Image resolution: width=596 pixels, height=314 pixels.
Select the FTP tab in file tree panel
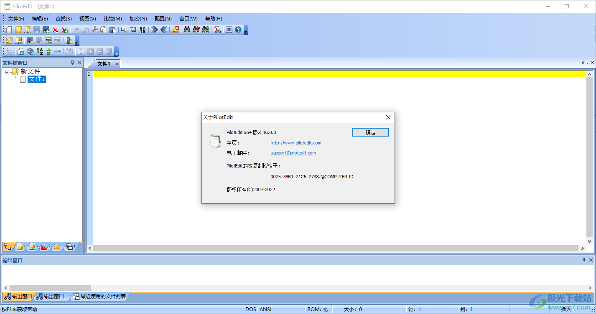tap(33, 247)
